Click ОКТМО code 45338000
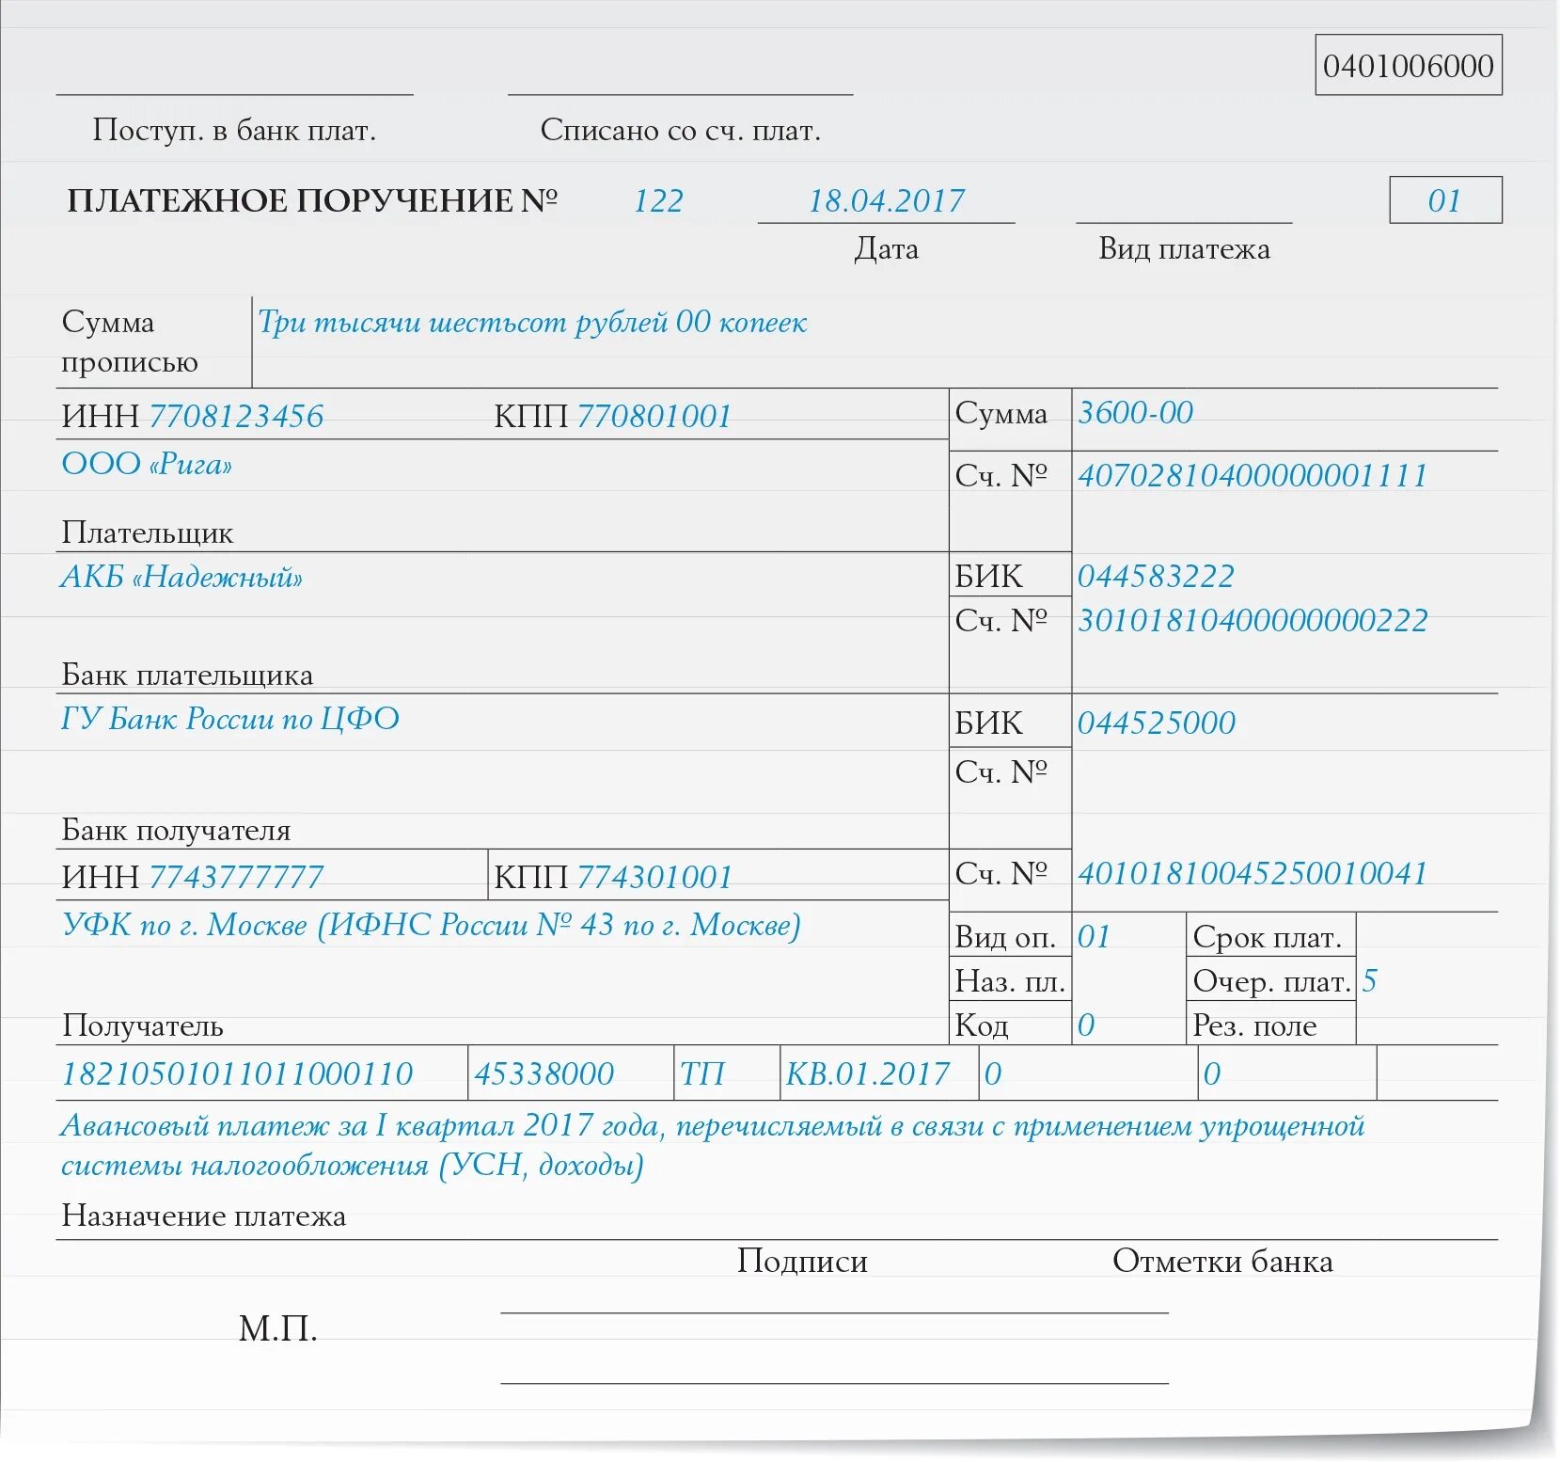Screen dimensions: 1560x1462 tap(544, 1073)
